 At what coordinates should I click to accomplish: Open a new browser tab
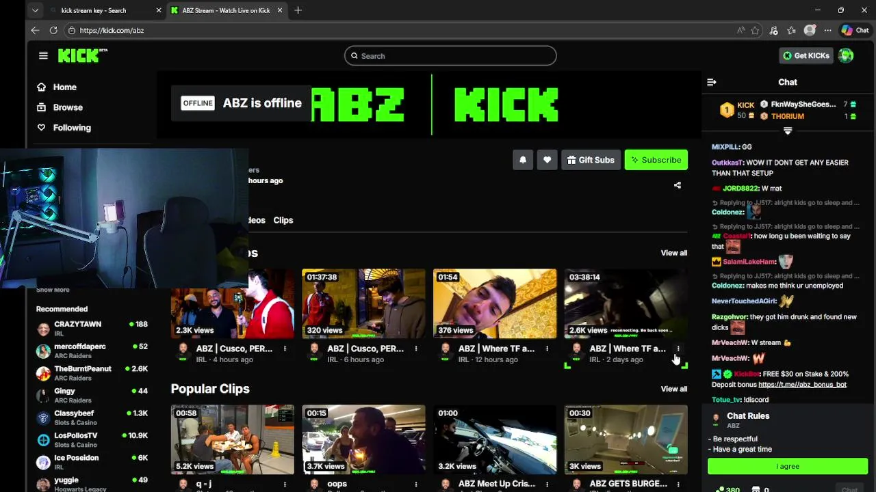coord(298,10)
